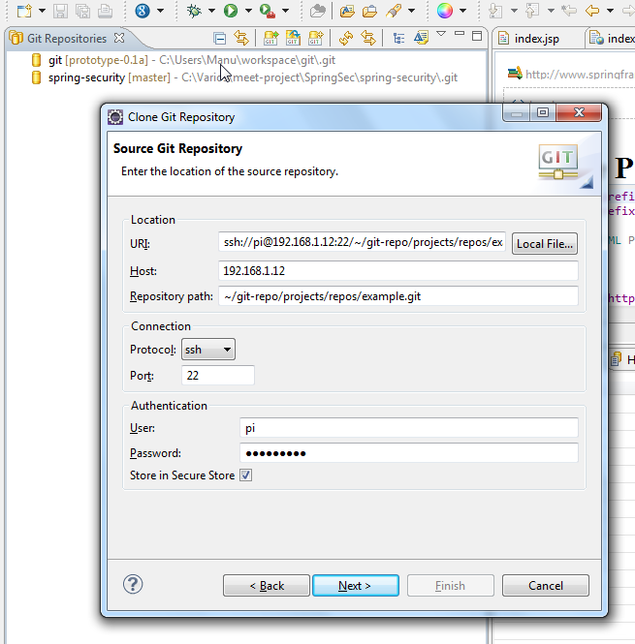Click the Previous Annotation toolbar icon
Viewport: 635px width, 644px height.
pos(532,11)
